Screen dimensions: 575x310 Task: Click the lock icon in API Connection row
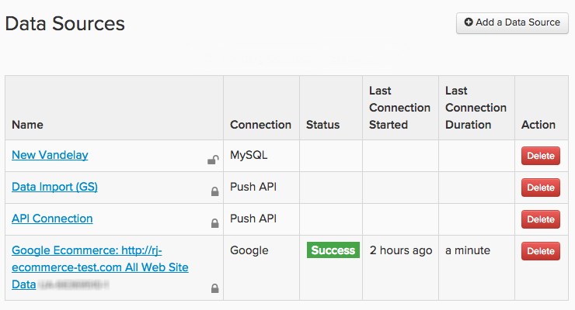(x=214, y=223)
